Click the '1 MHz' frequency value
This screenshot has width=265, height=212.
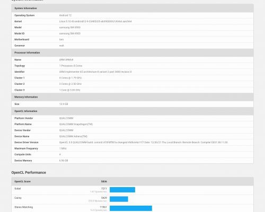click(63, 148)
